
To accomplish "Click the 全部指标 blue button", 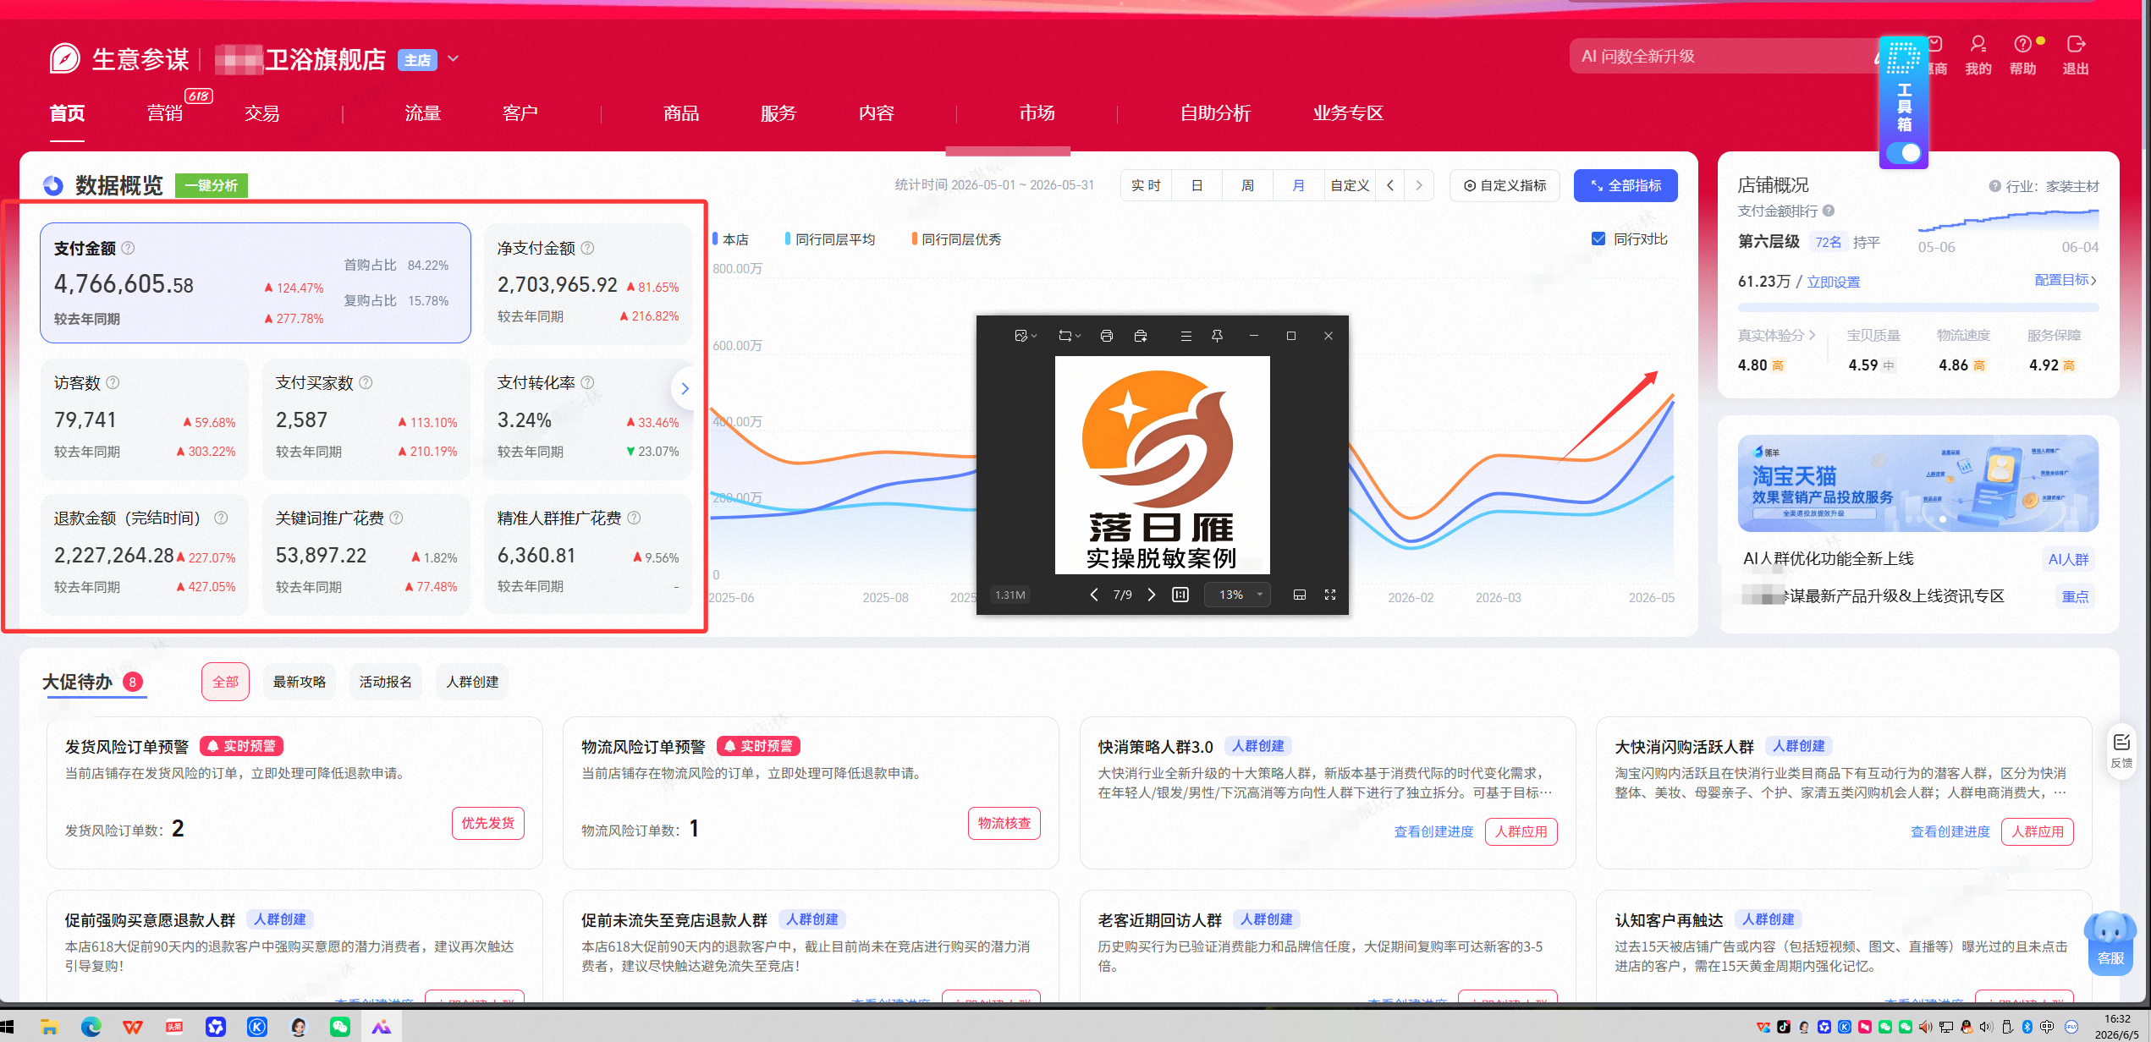I will 1626,185.
